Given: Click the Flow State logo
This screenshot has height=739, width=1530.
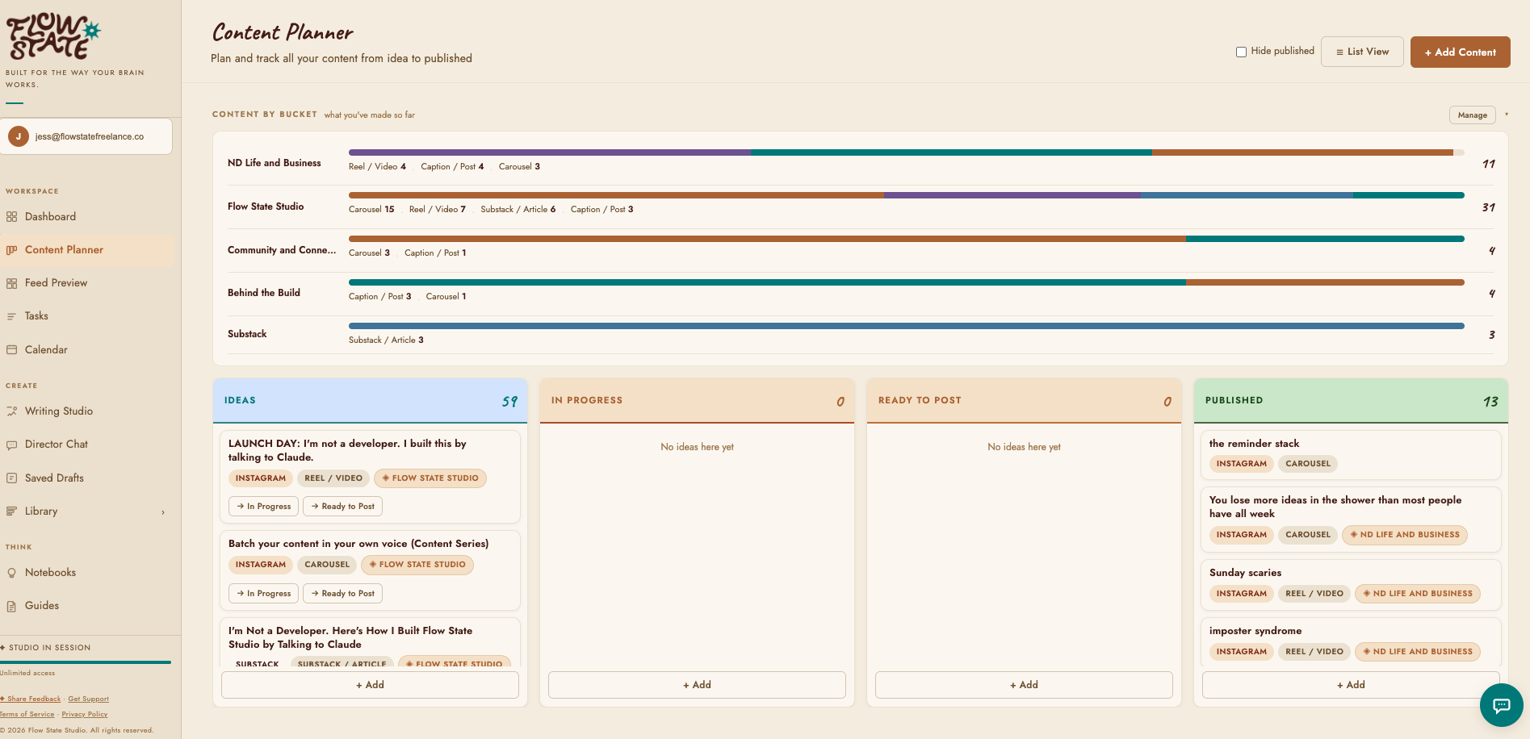Looking at the screenshot, I should point(53,35).
